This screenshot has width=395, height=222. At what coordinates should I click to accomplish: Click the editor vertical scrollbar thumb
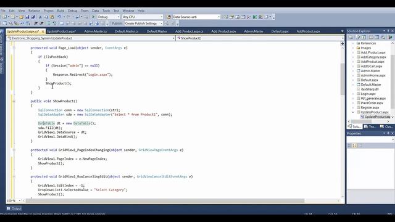click(343, 79)
